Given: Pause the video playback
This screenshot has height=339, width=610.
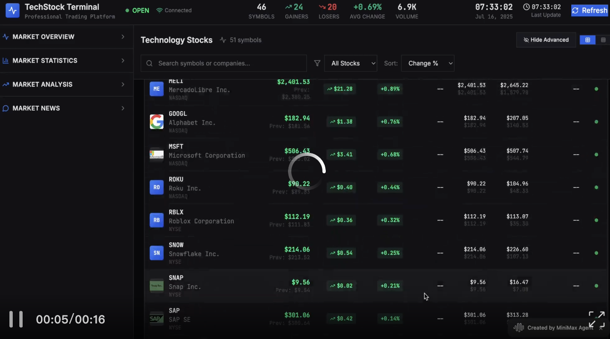Looking at the screenshot, I should pyautogui.click(x=16, y=319).
